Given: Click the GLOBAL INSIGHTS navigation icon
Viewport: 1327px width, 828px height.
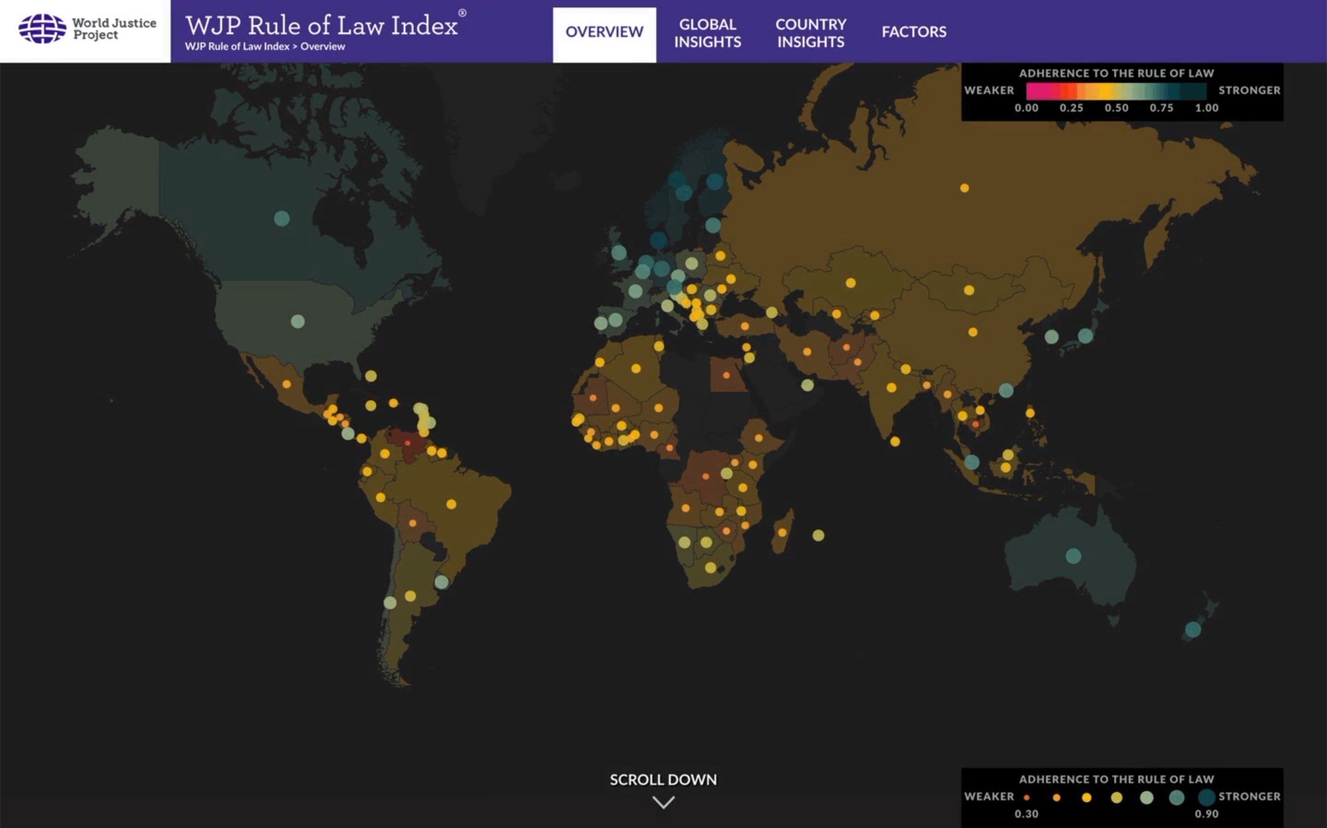Looking at the screenshot, I should tap(708, 30).
